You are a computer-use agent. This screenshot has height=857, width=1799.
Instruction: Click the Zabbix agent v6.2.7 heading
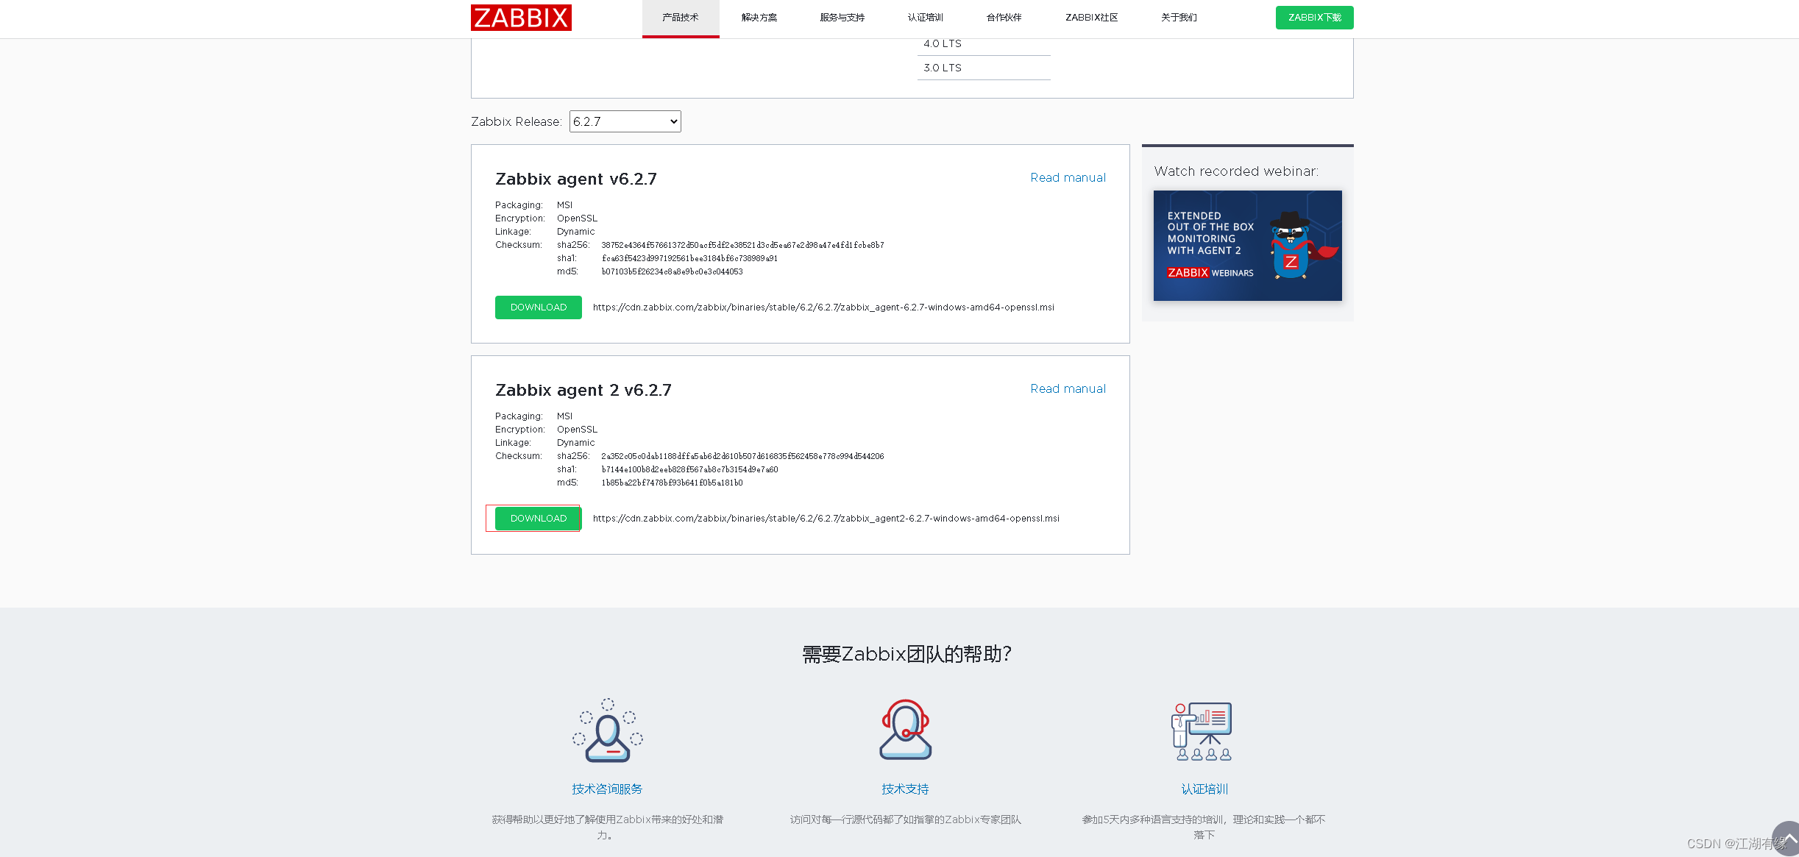coord(576,179)
